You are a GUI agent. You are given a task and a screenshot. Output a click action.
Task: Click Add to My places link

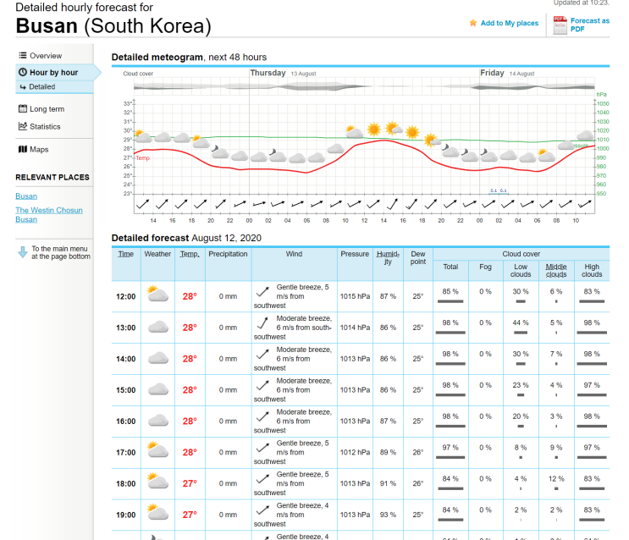pos(510,23)
